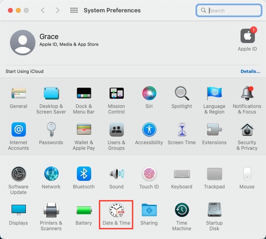
Task: Open the Siri preferences icon
Action: click(x=149, y=94)
